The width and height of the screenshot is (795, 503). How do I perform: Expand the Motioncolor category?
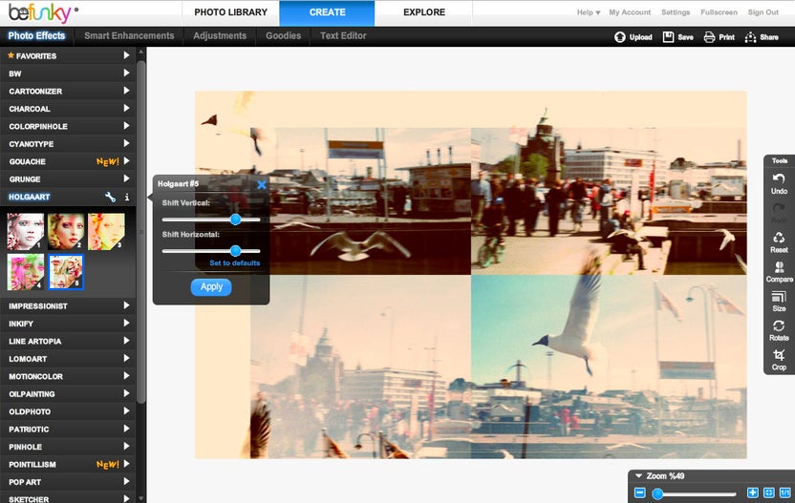[x=68, y=376]
